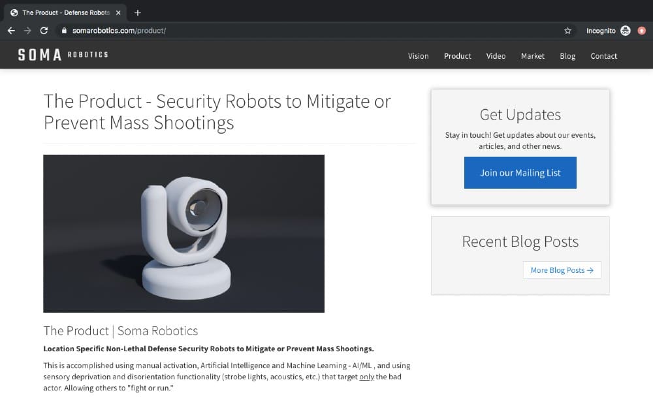Open a new tab with plus icon

coord(138,12)
